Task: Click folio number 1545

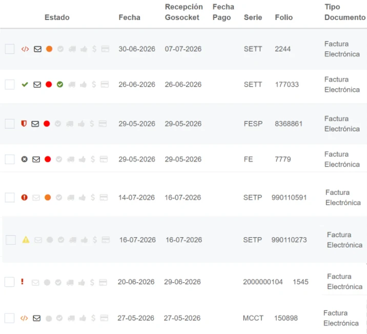Action: [300, 282]
